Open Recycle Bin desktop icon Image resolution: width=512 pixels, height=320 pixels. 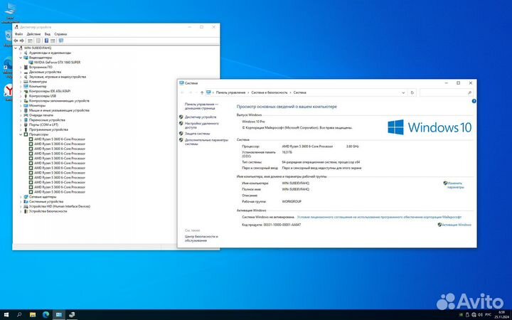pos(9,38)
